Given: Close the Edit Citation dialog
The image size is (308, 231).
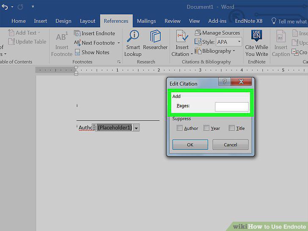Looking at the screenshot, I should coord(241,81).
